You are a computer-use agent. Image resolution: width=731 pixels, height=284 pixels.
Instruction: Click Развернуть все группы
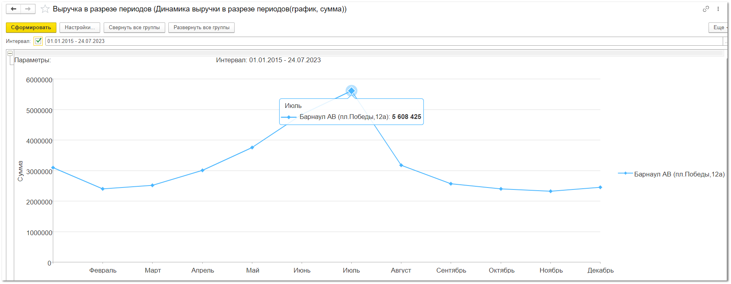pos(201,28)
